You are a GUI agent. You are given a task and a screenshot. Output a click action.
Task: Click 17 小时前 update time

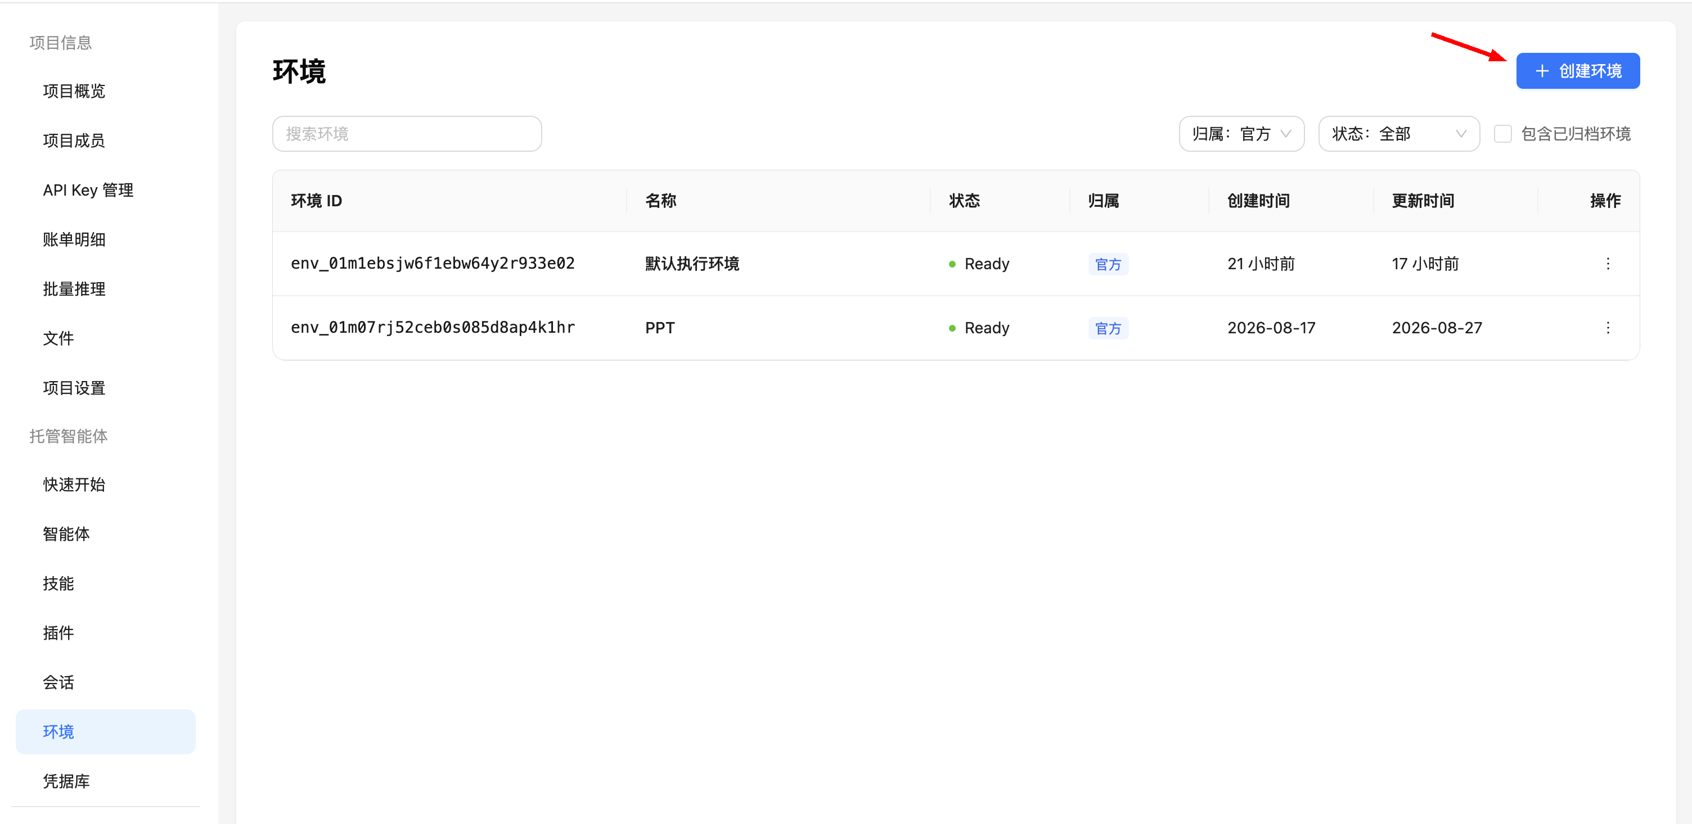1425,263
